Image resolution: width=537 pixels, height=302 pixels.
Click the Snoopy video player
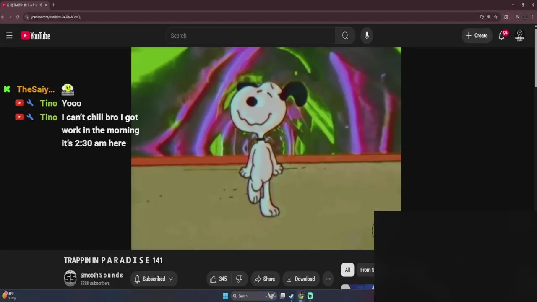(x=266, y=148)
